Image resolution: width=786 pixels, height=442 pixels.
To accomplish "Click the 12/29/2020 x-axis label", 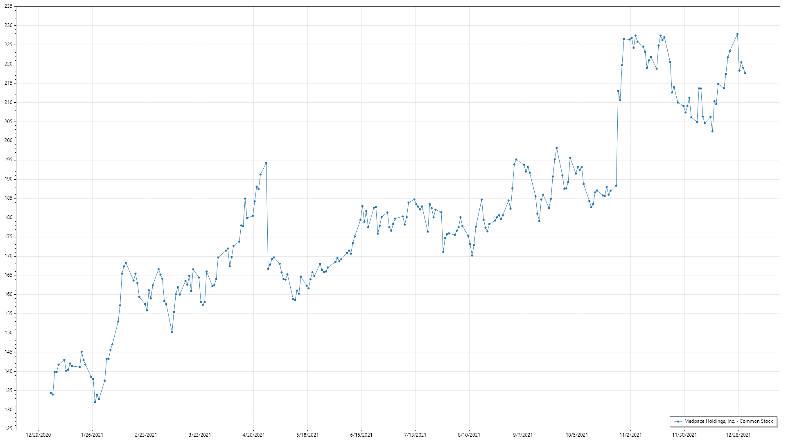I will (38, 435).
